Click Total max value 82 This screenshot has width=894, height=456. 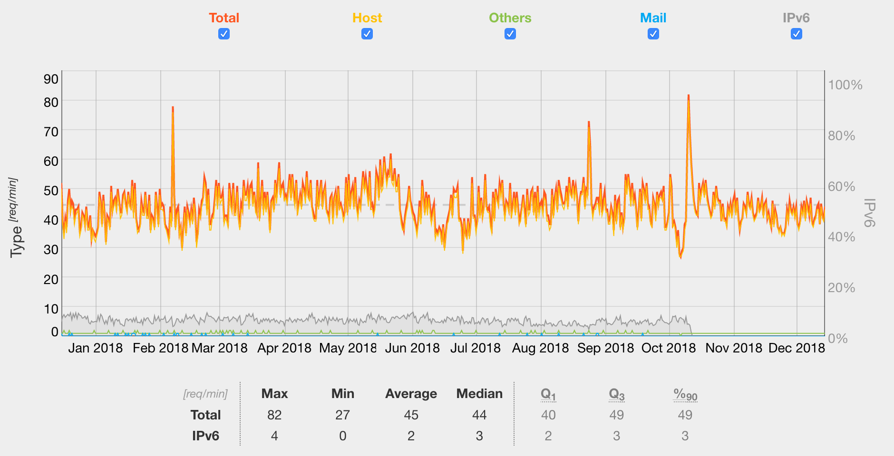[x=274, y=415]
